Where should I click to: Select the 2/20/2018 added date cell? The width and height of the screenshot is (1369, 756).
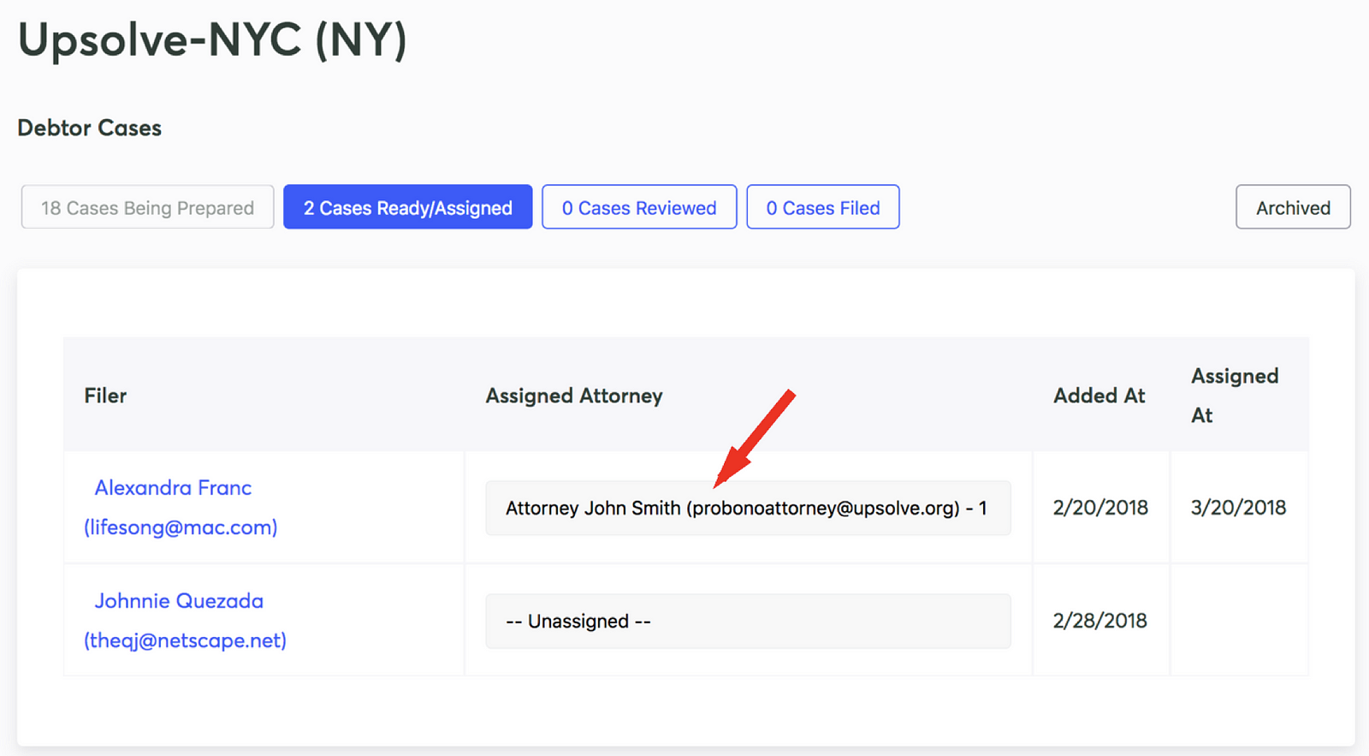pos(1100,507)
